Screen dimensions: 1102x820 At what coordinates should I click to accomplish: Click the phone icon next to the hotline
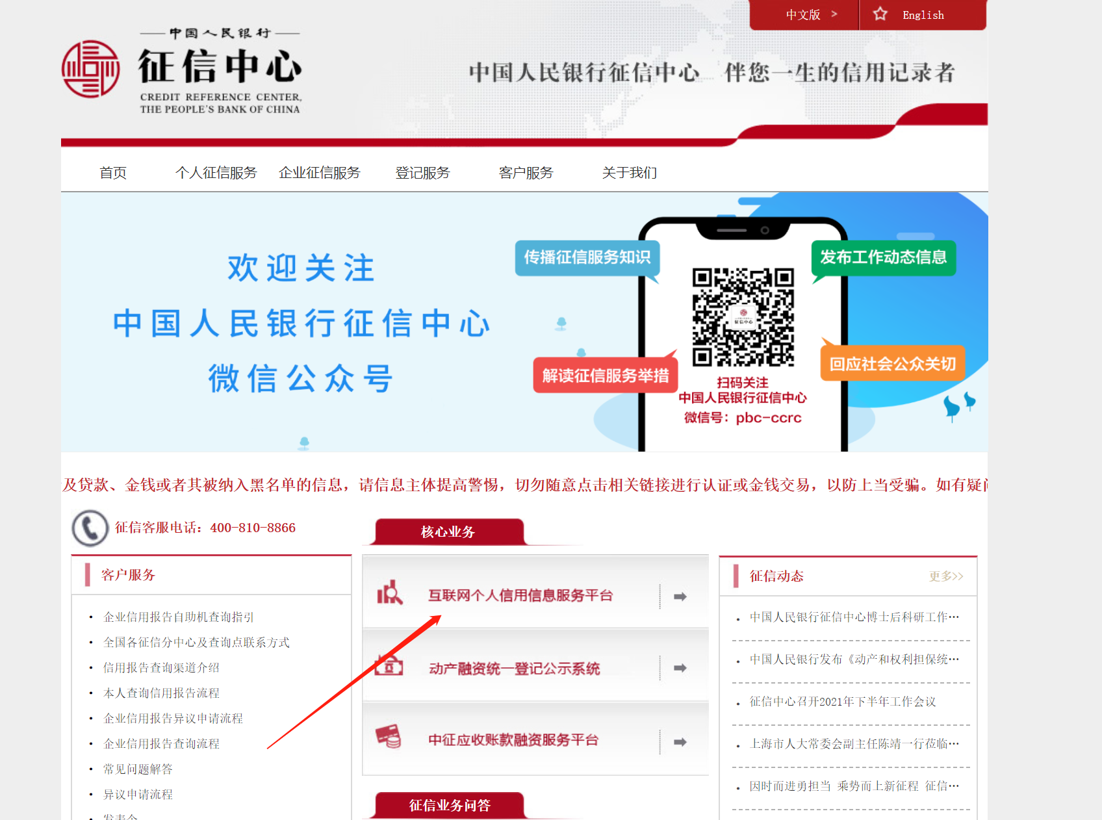90,528
